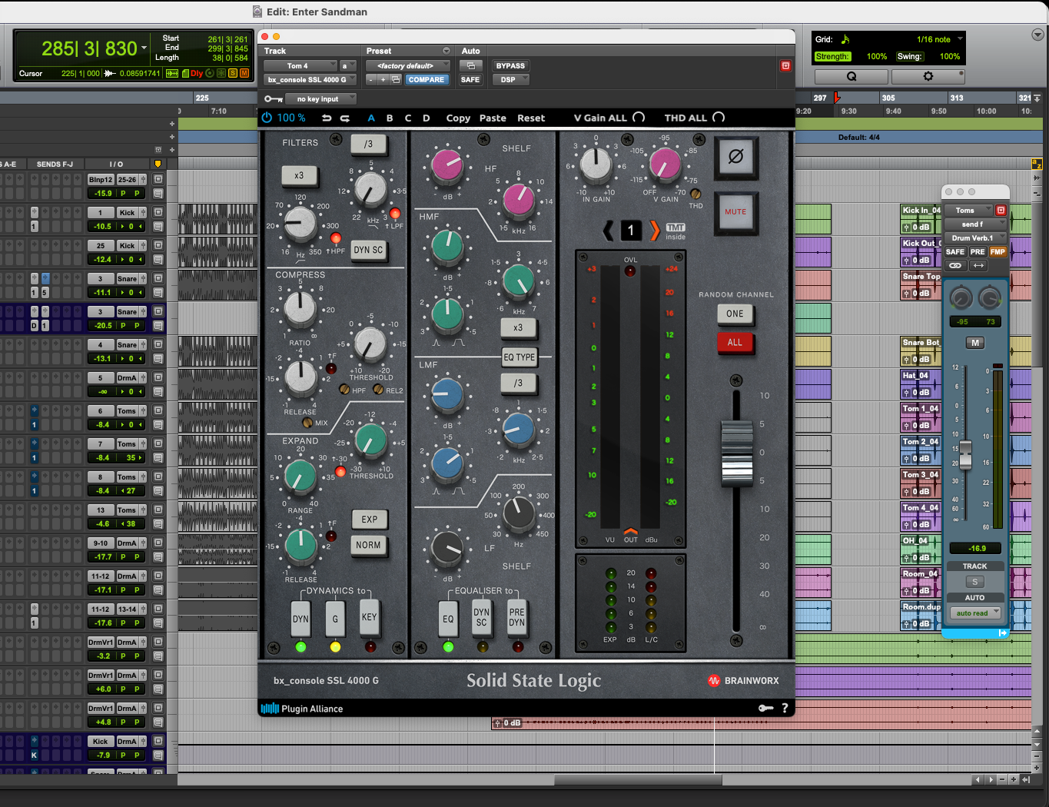Screen dimensions: 1049x807
Task: Toggle the EXP expander mode button
Action: pos(369,520)
